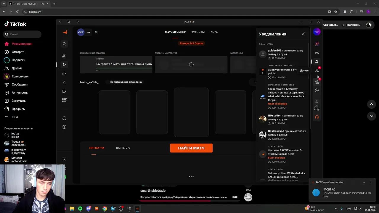Open TikTok Подписки in sidebar

(x=19, y=60)
